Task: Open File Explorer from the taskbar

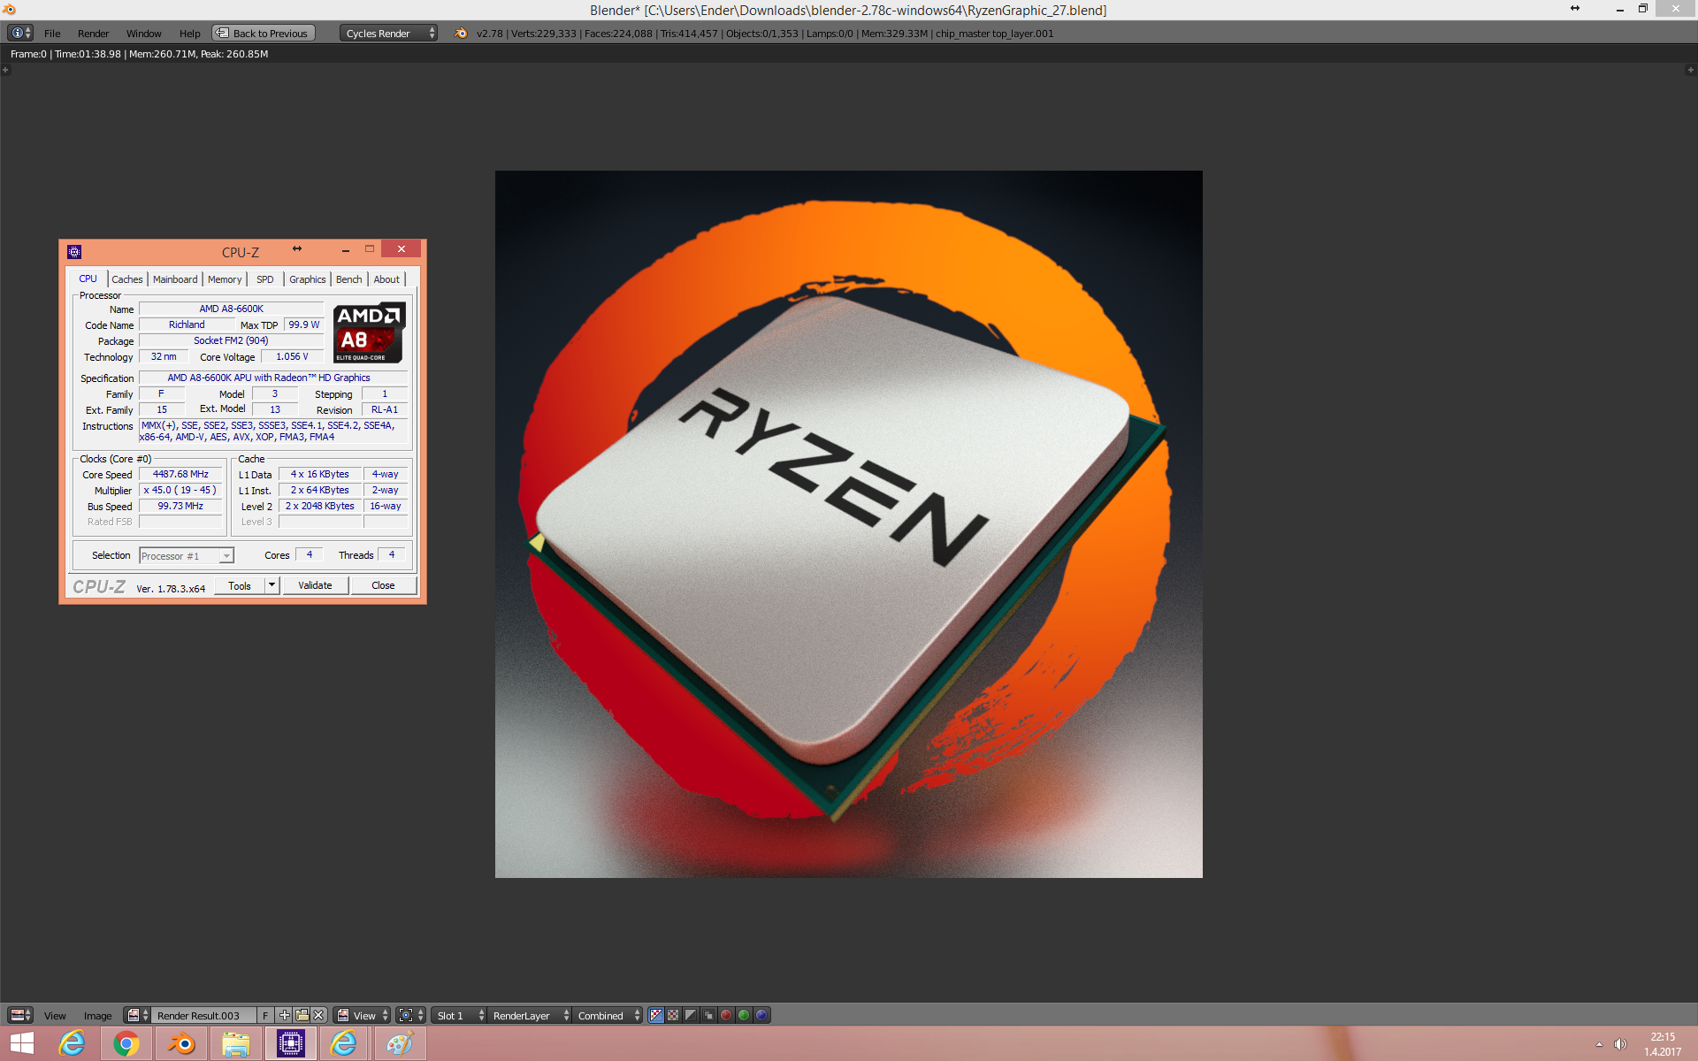Action: [x=236, y=1043]
